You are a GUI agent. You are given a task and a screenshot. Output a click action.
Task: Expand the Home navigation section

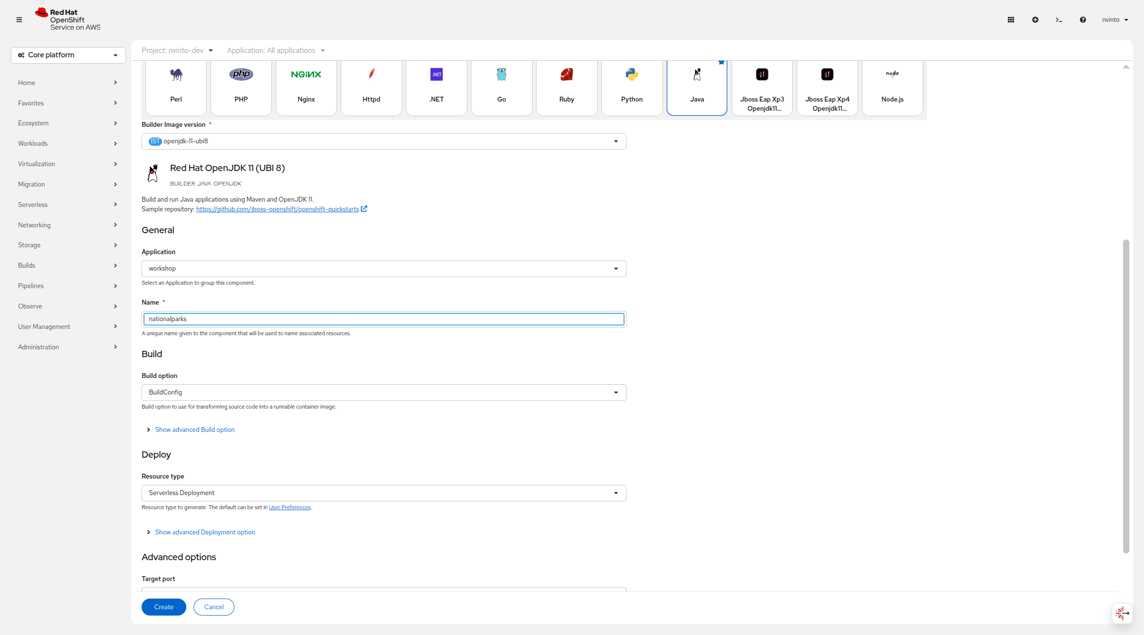tap(68, 83)
